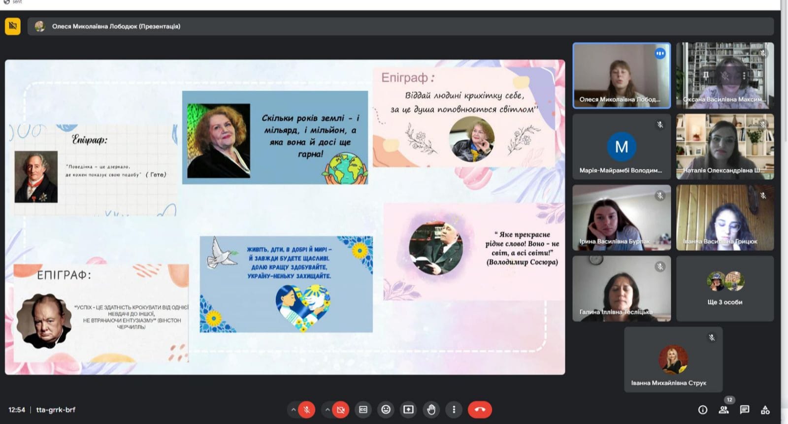Click the red leave call button
The image size is (788, 424).
tap(480, 410)
